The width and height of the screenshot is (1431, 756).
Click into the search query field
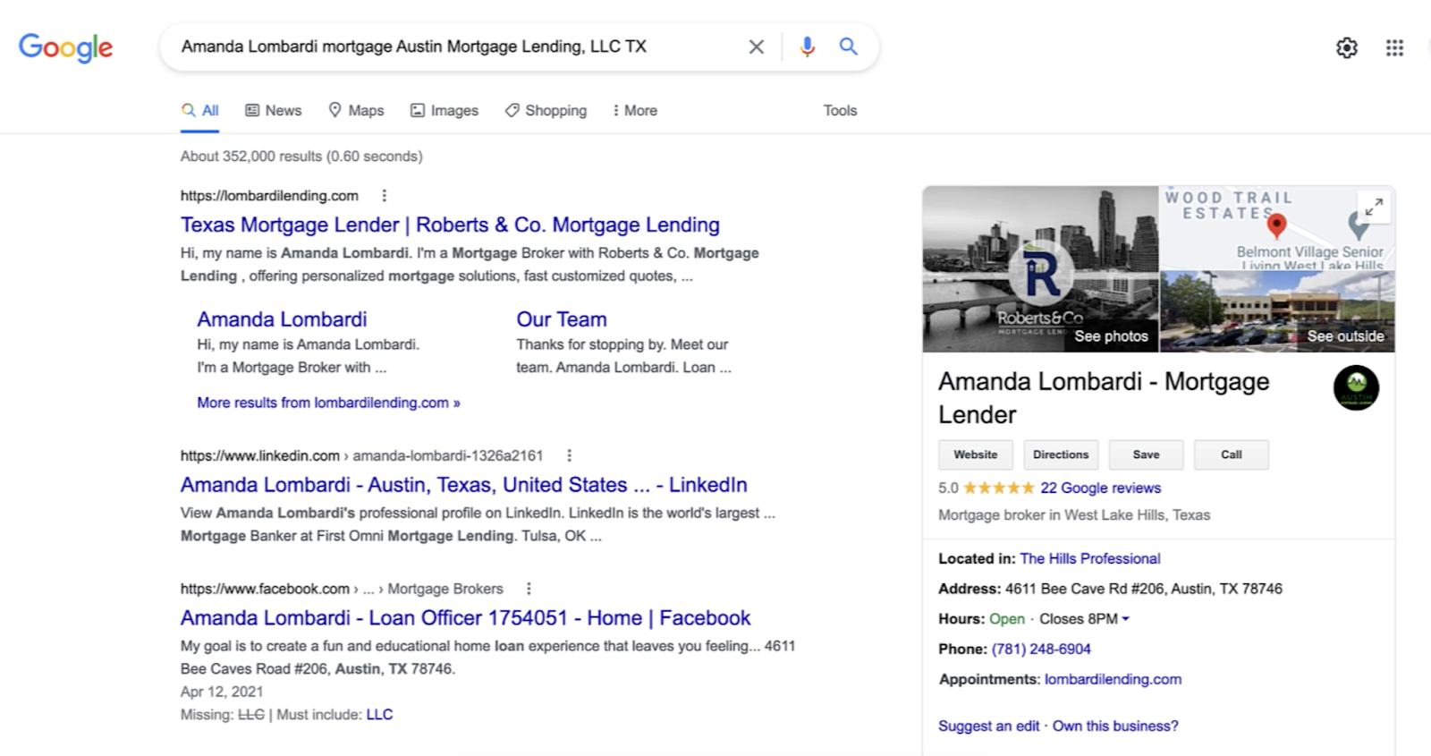click(456, 47)
